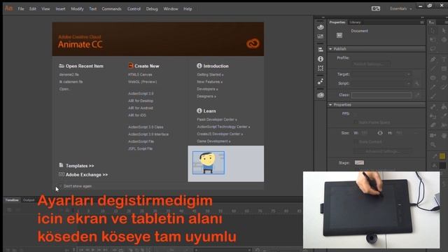Open the Align panel icon in dock
This screenshot has width=448, height=252.
click(x=321, y=50)
